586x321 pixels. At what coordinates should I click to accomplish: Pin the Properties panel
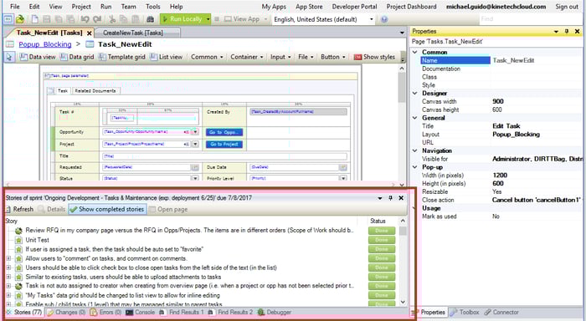pyautogui.click(x=567, y=32)
